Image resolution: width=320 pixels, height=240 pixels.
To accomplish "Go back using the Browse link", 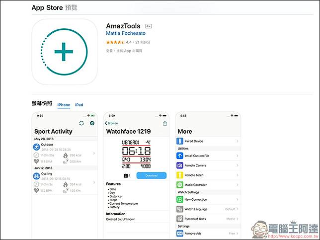I will coord(112,123).
